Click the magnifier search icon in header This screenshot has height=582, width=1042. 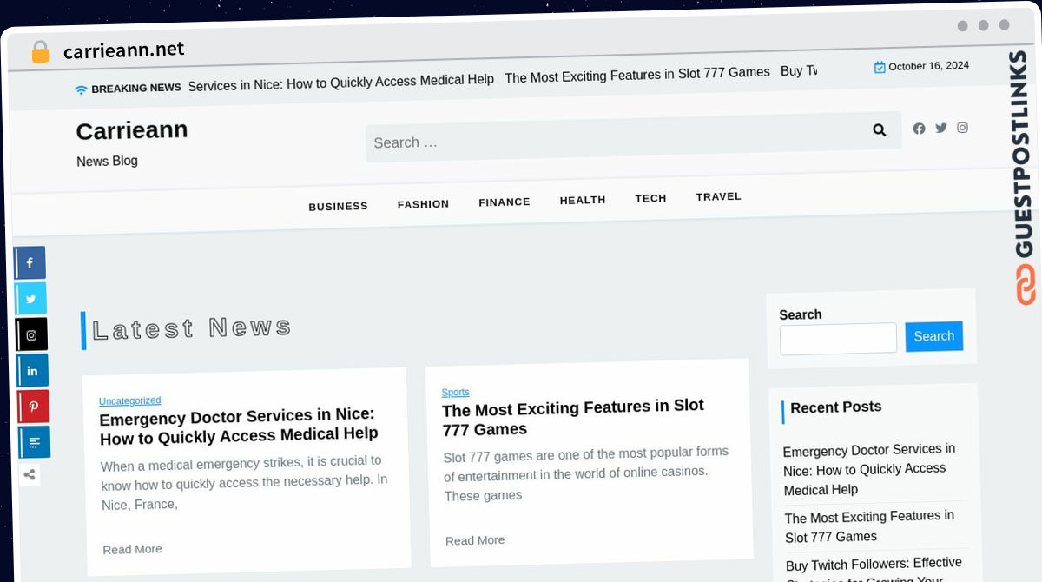(879, 130)
